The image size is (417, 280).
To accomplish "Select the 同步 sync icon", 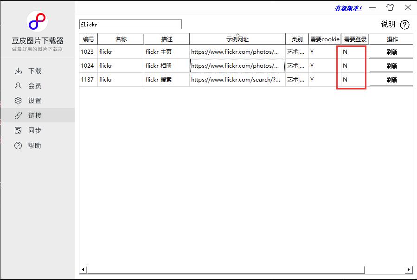I will coord(18,130).
